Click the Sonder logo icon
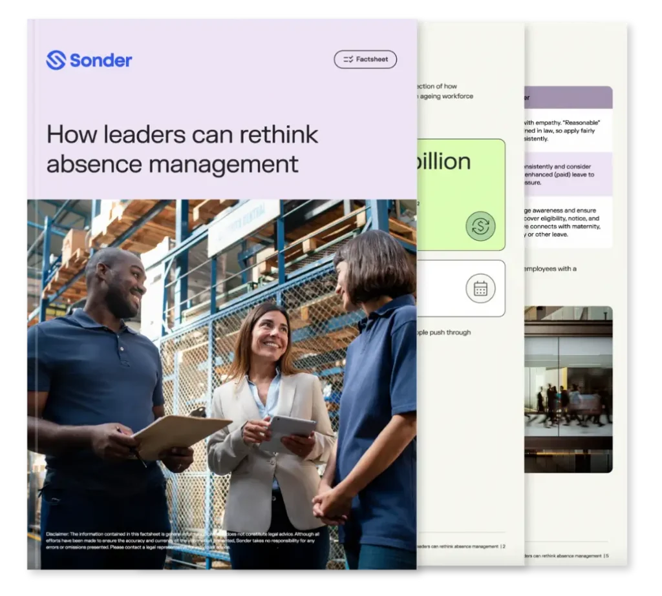Image resolution: width=662 pixels, height=596 pixels. click(x=56, y=60)
